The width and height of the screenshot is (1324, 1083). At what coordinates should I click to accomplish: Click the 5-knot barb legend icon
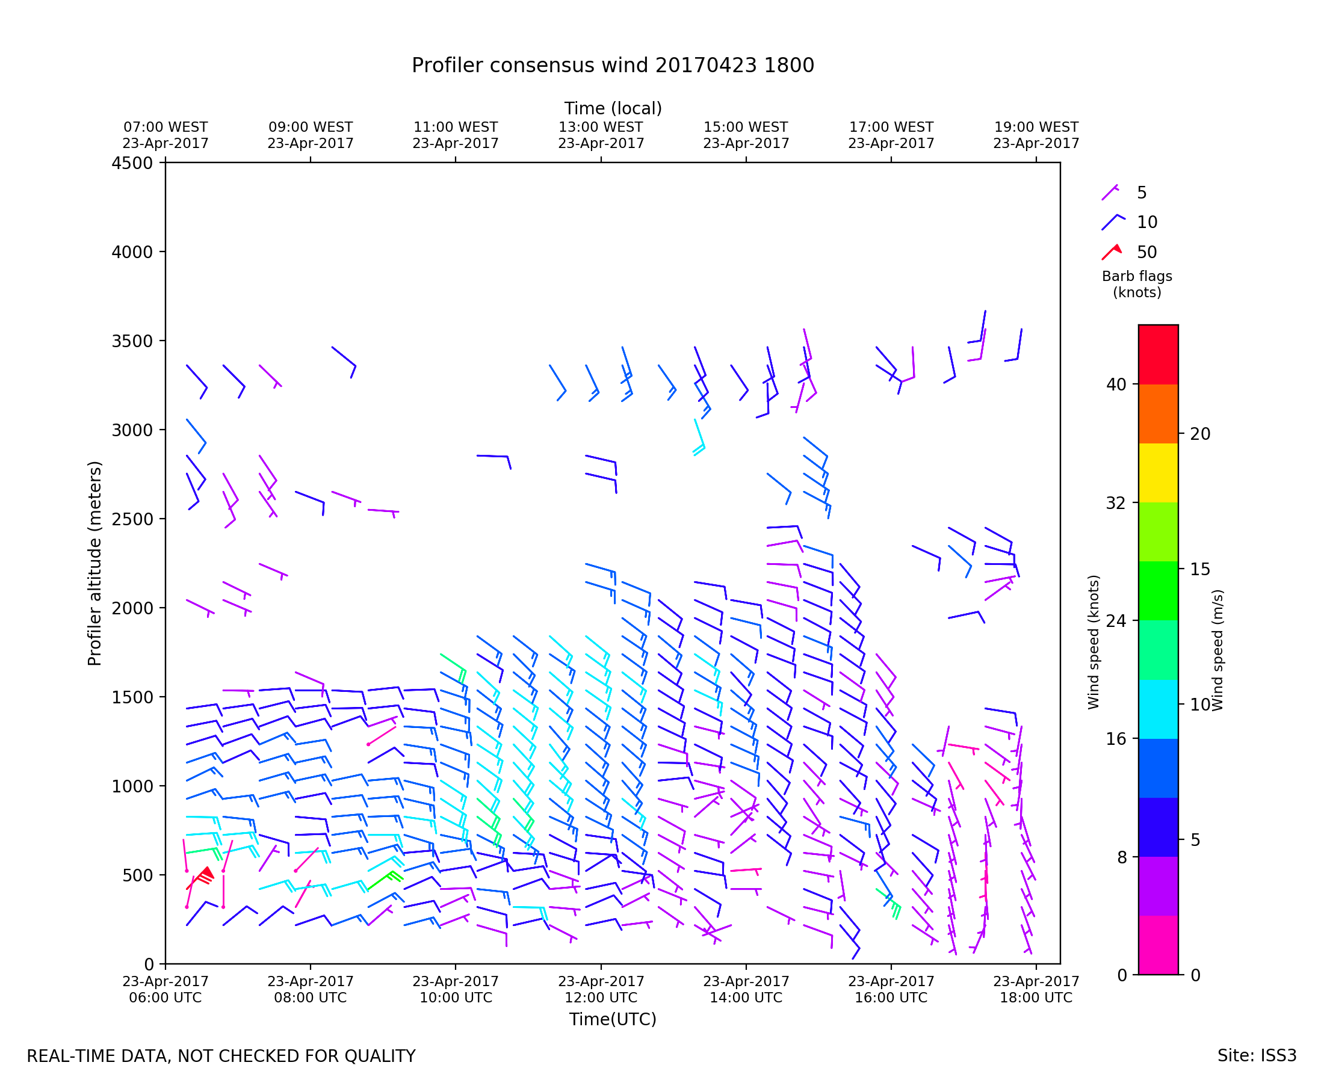(x=1110, y=193)
